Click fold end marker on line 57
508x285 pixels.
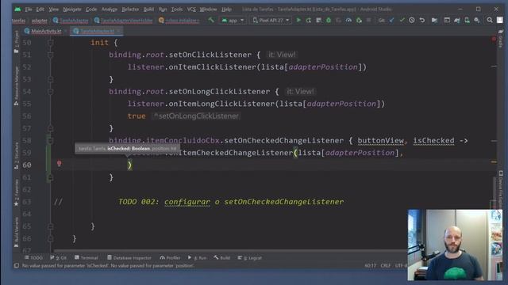(50, 128)
